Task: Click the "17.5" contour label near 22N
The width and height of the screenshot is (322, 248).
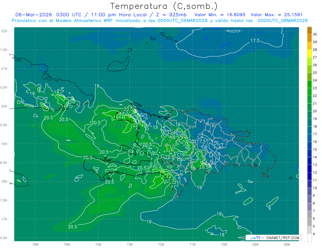Action: (x=255, y=41)
